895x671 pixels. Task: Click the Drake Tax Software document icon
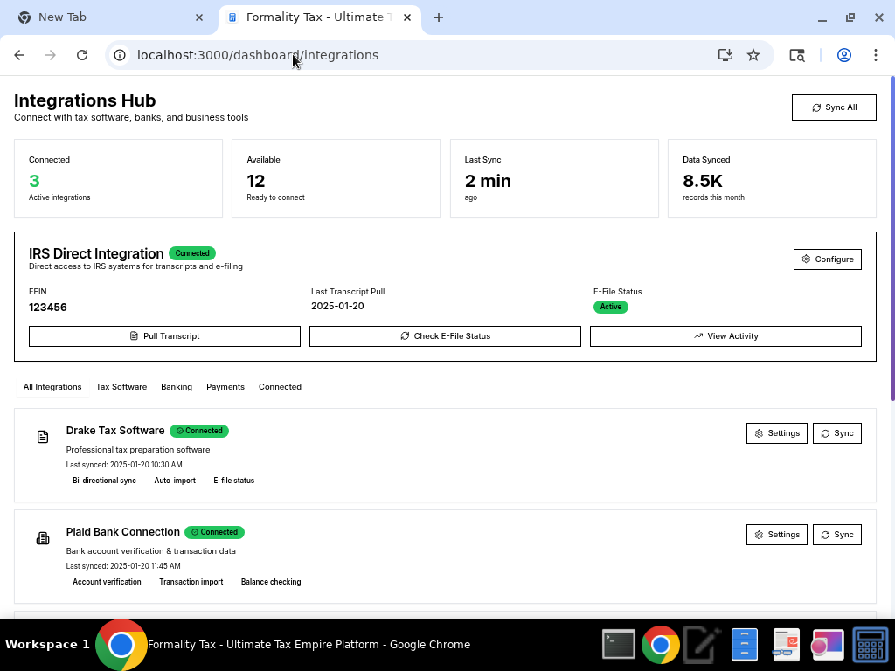click(43, 437)
